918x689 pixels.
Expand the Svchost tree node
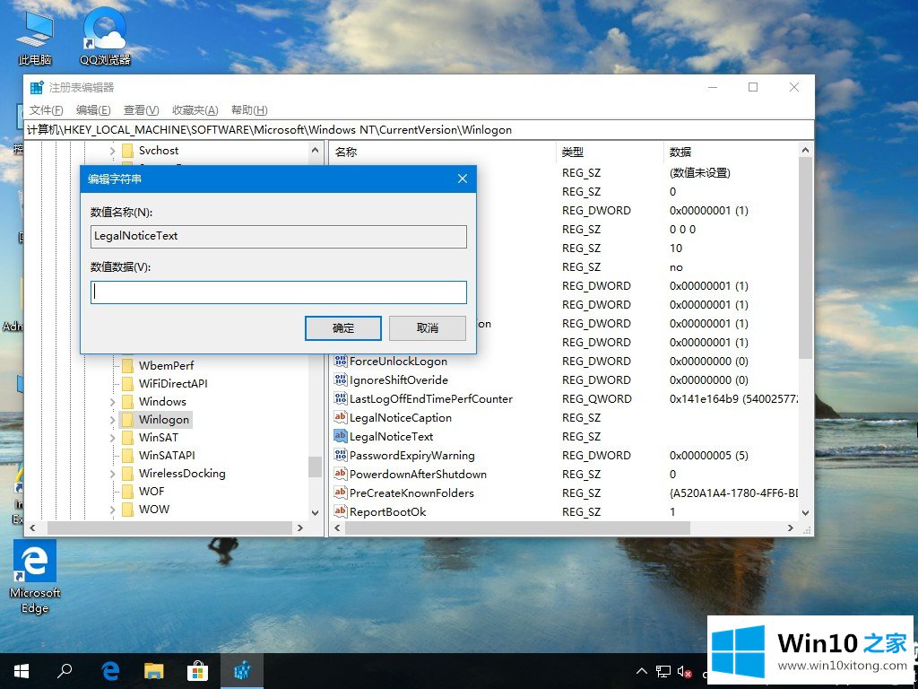[112, 151]
